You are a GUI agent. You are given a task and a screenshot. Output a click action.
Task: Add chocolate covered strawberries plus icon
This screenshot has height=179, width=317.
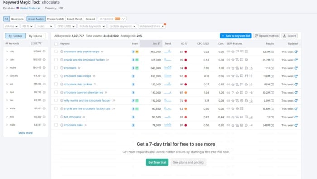pos(62,92)
